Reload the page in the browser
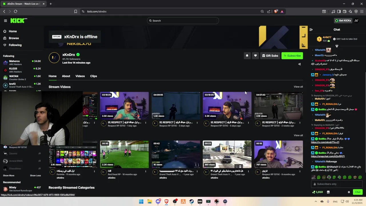366x206 pixels. (x=15, y=11)
